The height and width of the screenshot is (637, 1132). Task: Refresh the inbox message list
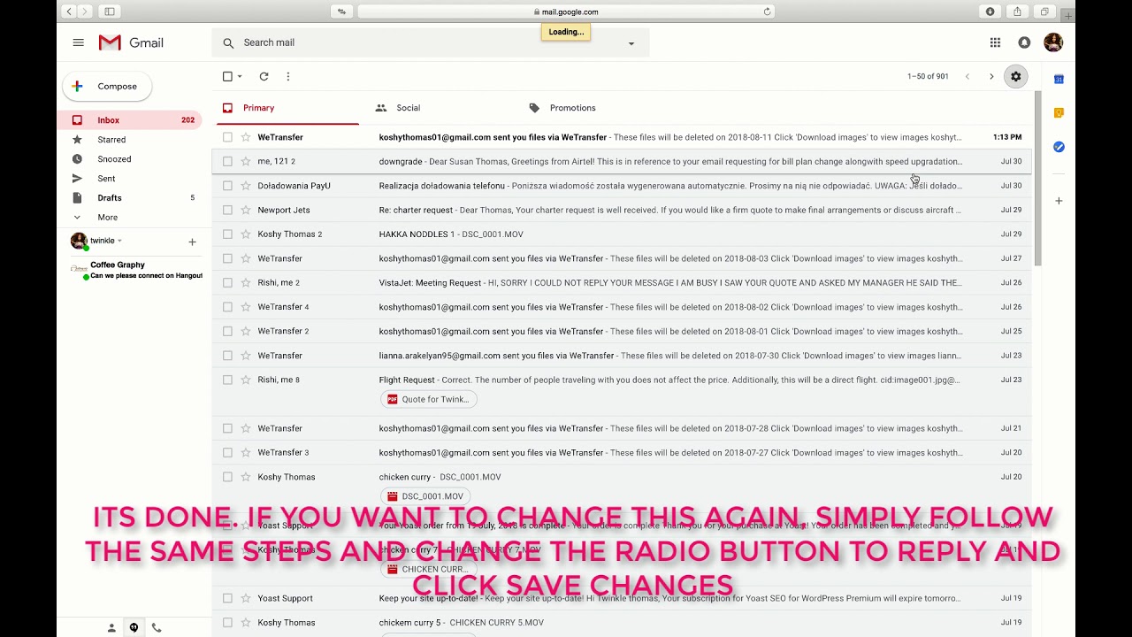(264, 77)
